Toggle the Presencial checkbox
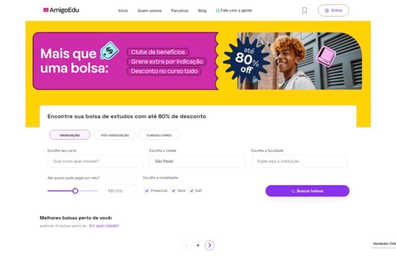The height and width of the screenshot is (259, 396). [147, 191]
